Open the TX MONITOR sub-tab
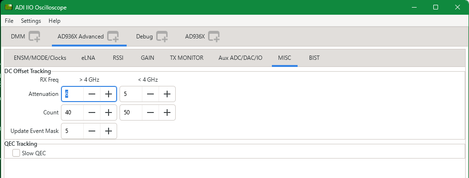This screenshot has height=178, width=469. tap(187, 58)
